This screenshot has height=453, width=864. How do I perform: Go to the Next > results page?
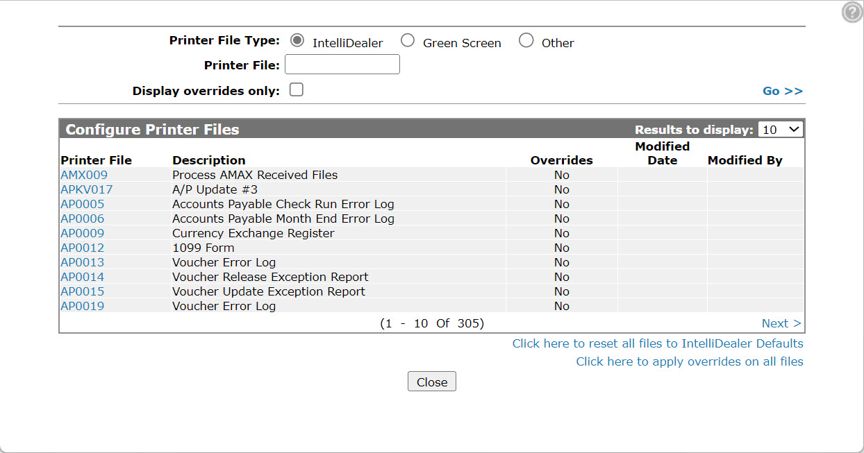pyautogui.click(x=781, y=323)
